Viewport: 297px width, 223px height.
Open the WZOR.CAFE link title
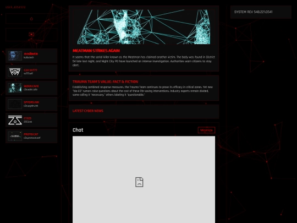point(31,86)
